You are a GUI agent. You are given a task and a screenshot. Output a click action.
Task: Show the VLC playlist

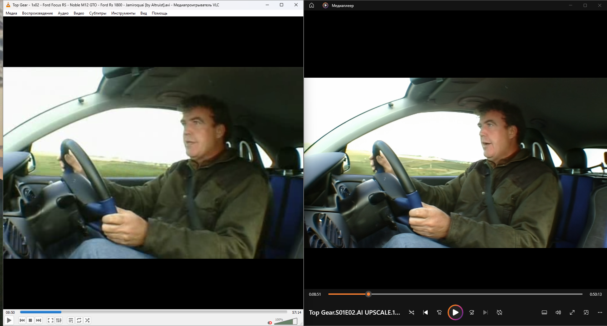click(x=71, y=320)
